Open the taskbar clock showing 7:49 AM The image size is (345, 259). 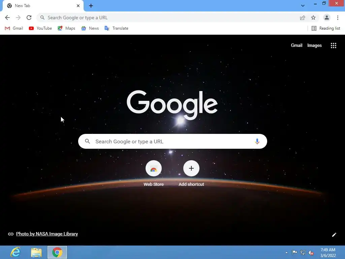[328, 253]
